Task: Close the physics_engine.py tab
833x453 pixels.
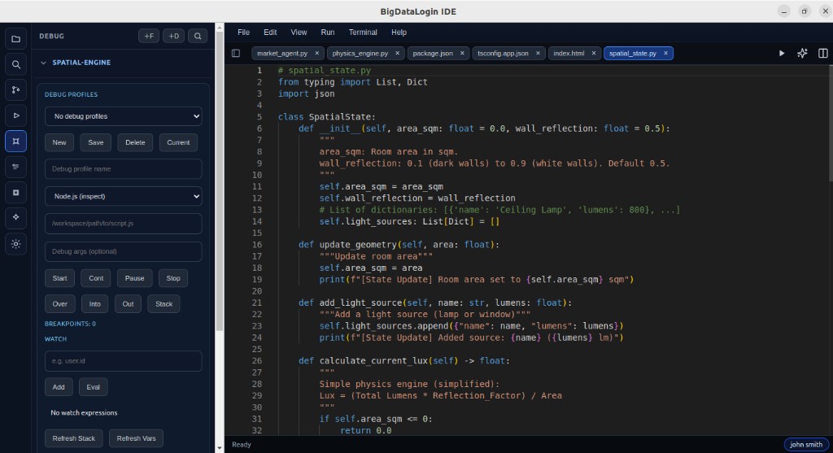Action: point(397,53)
